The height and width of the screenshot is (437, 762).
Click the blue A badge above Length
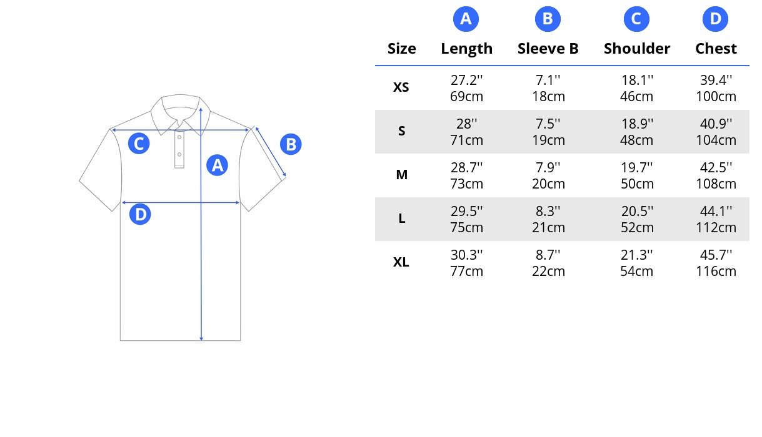coord(466,19)
